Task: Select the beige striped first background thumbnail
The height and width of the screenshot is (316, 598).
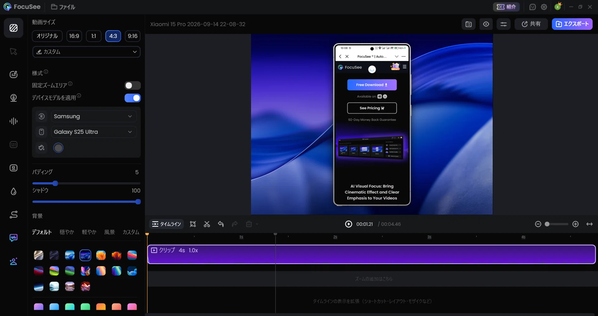Action: tap(39, 255)
